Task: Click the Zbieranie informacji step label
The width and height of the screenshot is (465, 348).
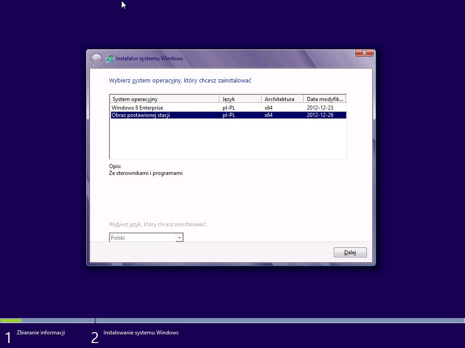Action: 41,333
